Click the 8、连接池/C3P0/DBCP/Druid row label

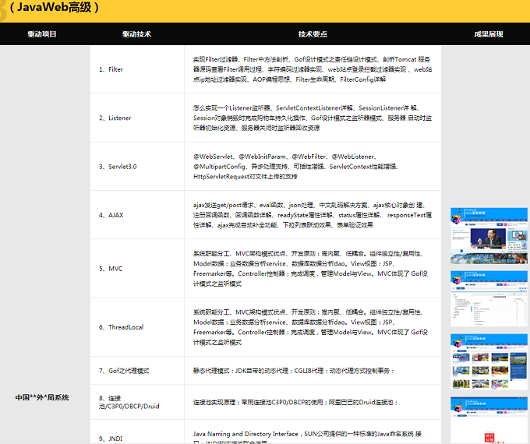pos(129,402)
